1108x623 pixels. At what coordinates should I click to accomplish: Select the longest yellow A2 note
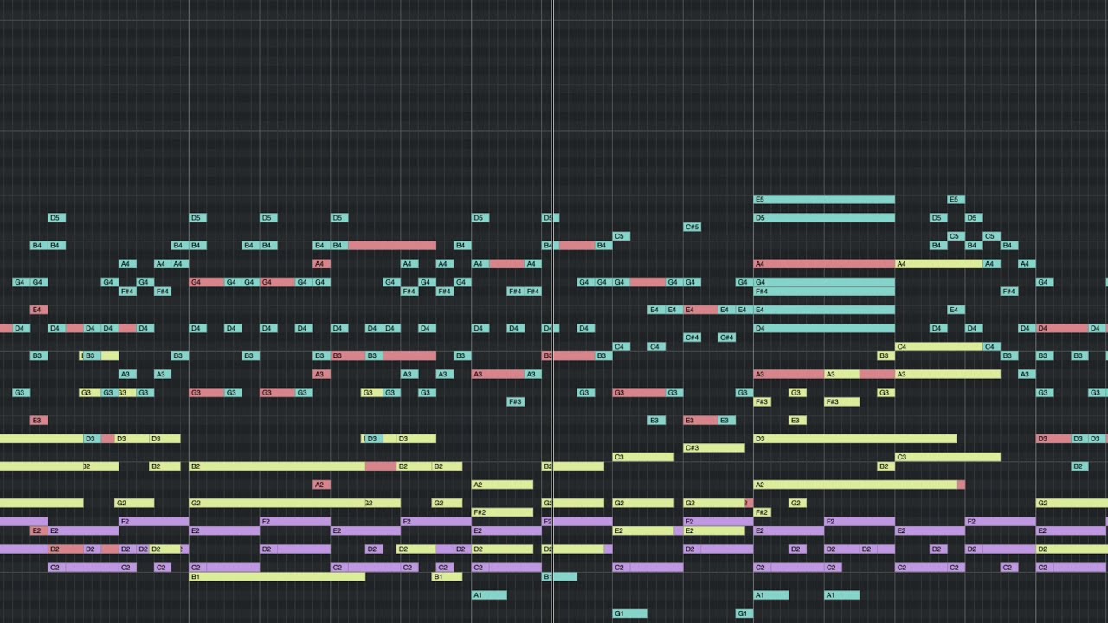(x=855, y=485)
